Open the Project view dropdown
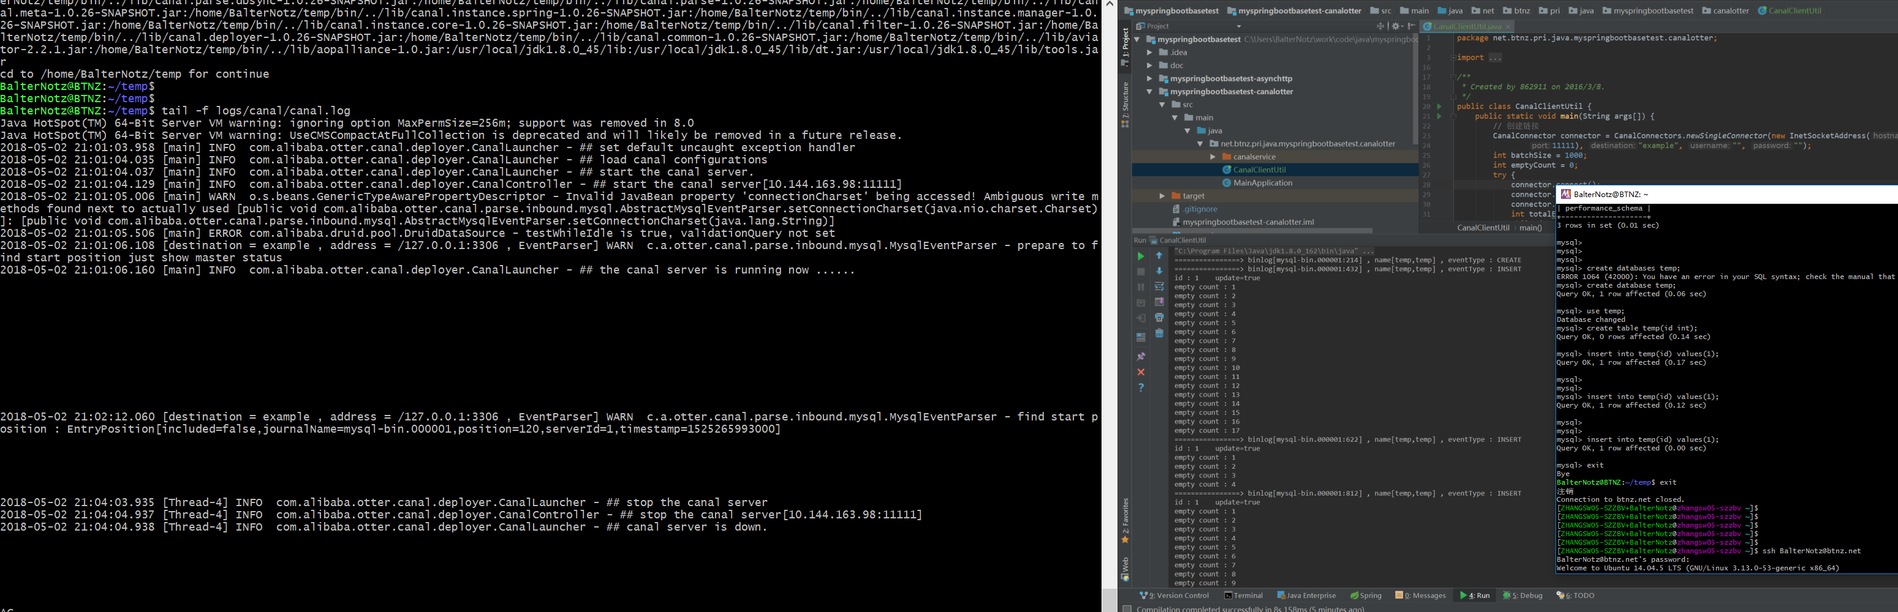Viewport: 1898px width, 612px height. click(1239, 26)
